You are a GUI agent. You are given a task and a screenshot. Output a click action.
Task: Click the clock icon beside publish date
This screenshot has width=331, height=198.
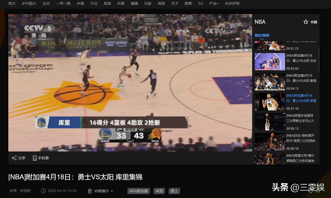pyautogui.click(x=43, y=191)
